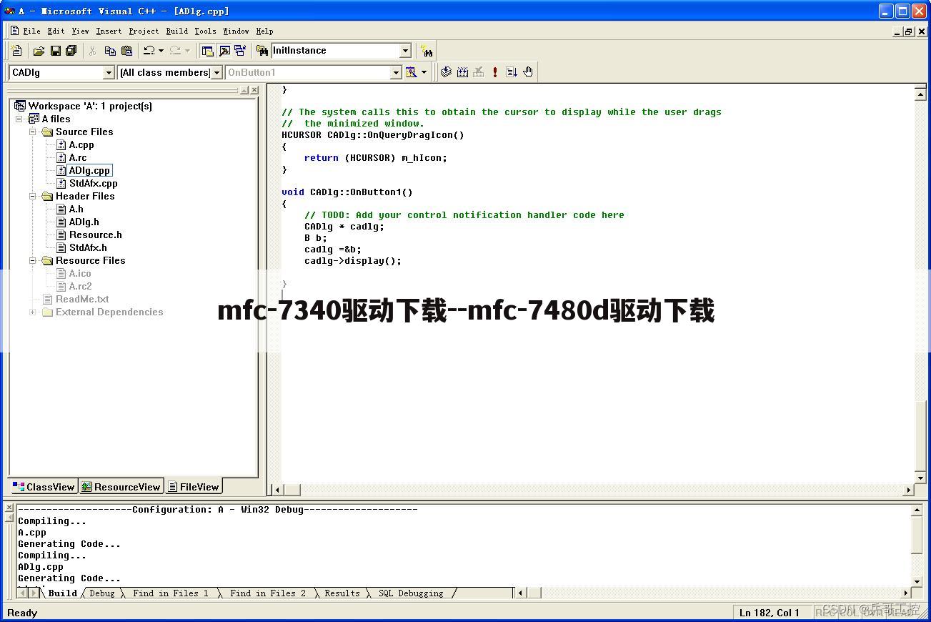Switch to the Debug output tab
Viewport: 931px width, 622px height.
point(101,593)
